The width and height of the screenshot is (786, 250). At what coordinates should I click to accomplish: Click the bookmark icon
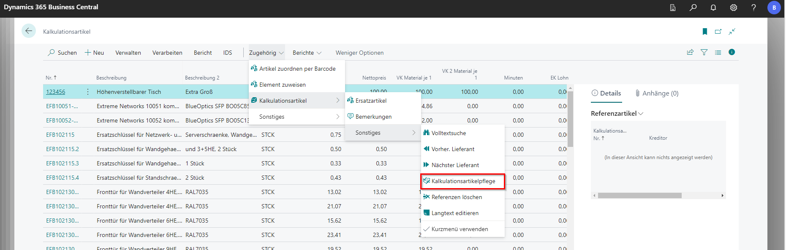704,32
